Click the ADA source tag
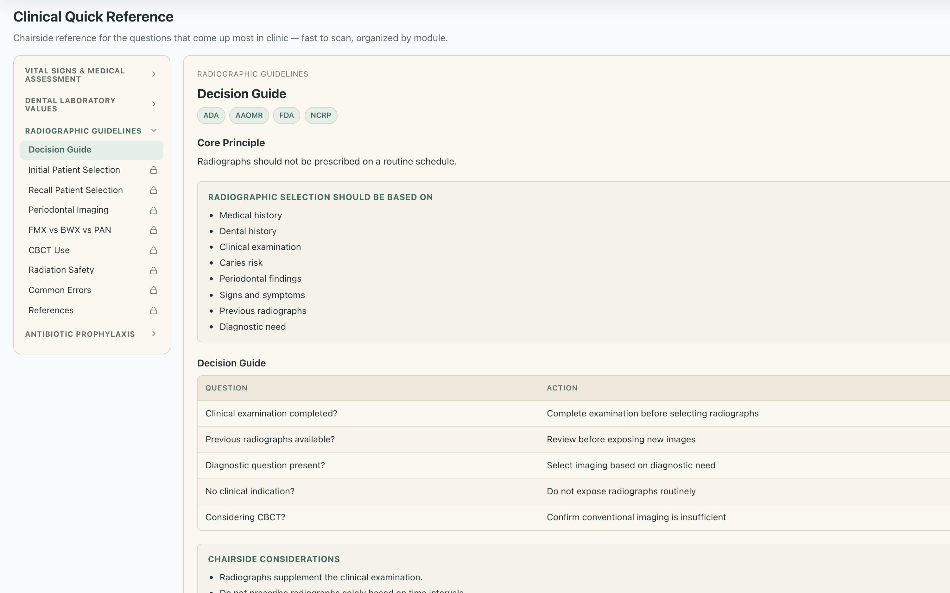950x593 pixels. [x=211, y=115]
